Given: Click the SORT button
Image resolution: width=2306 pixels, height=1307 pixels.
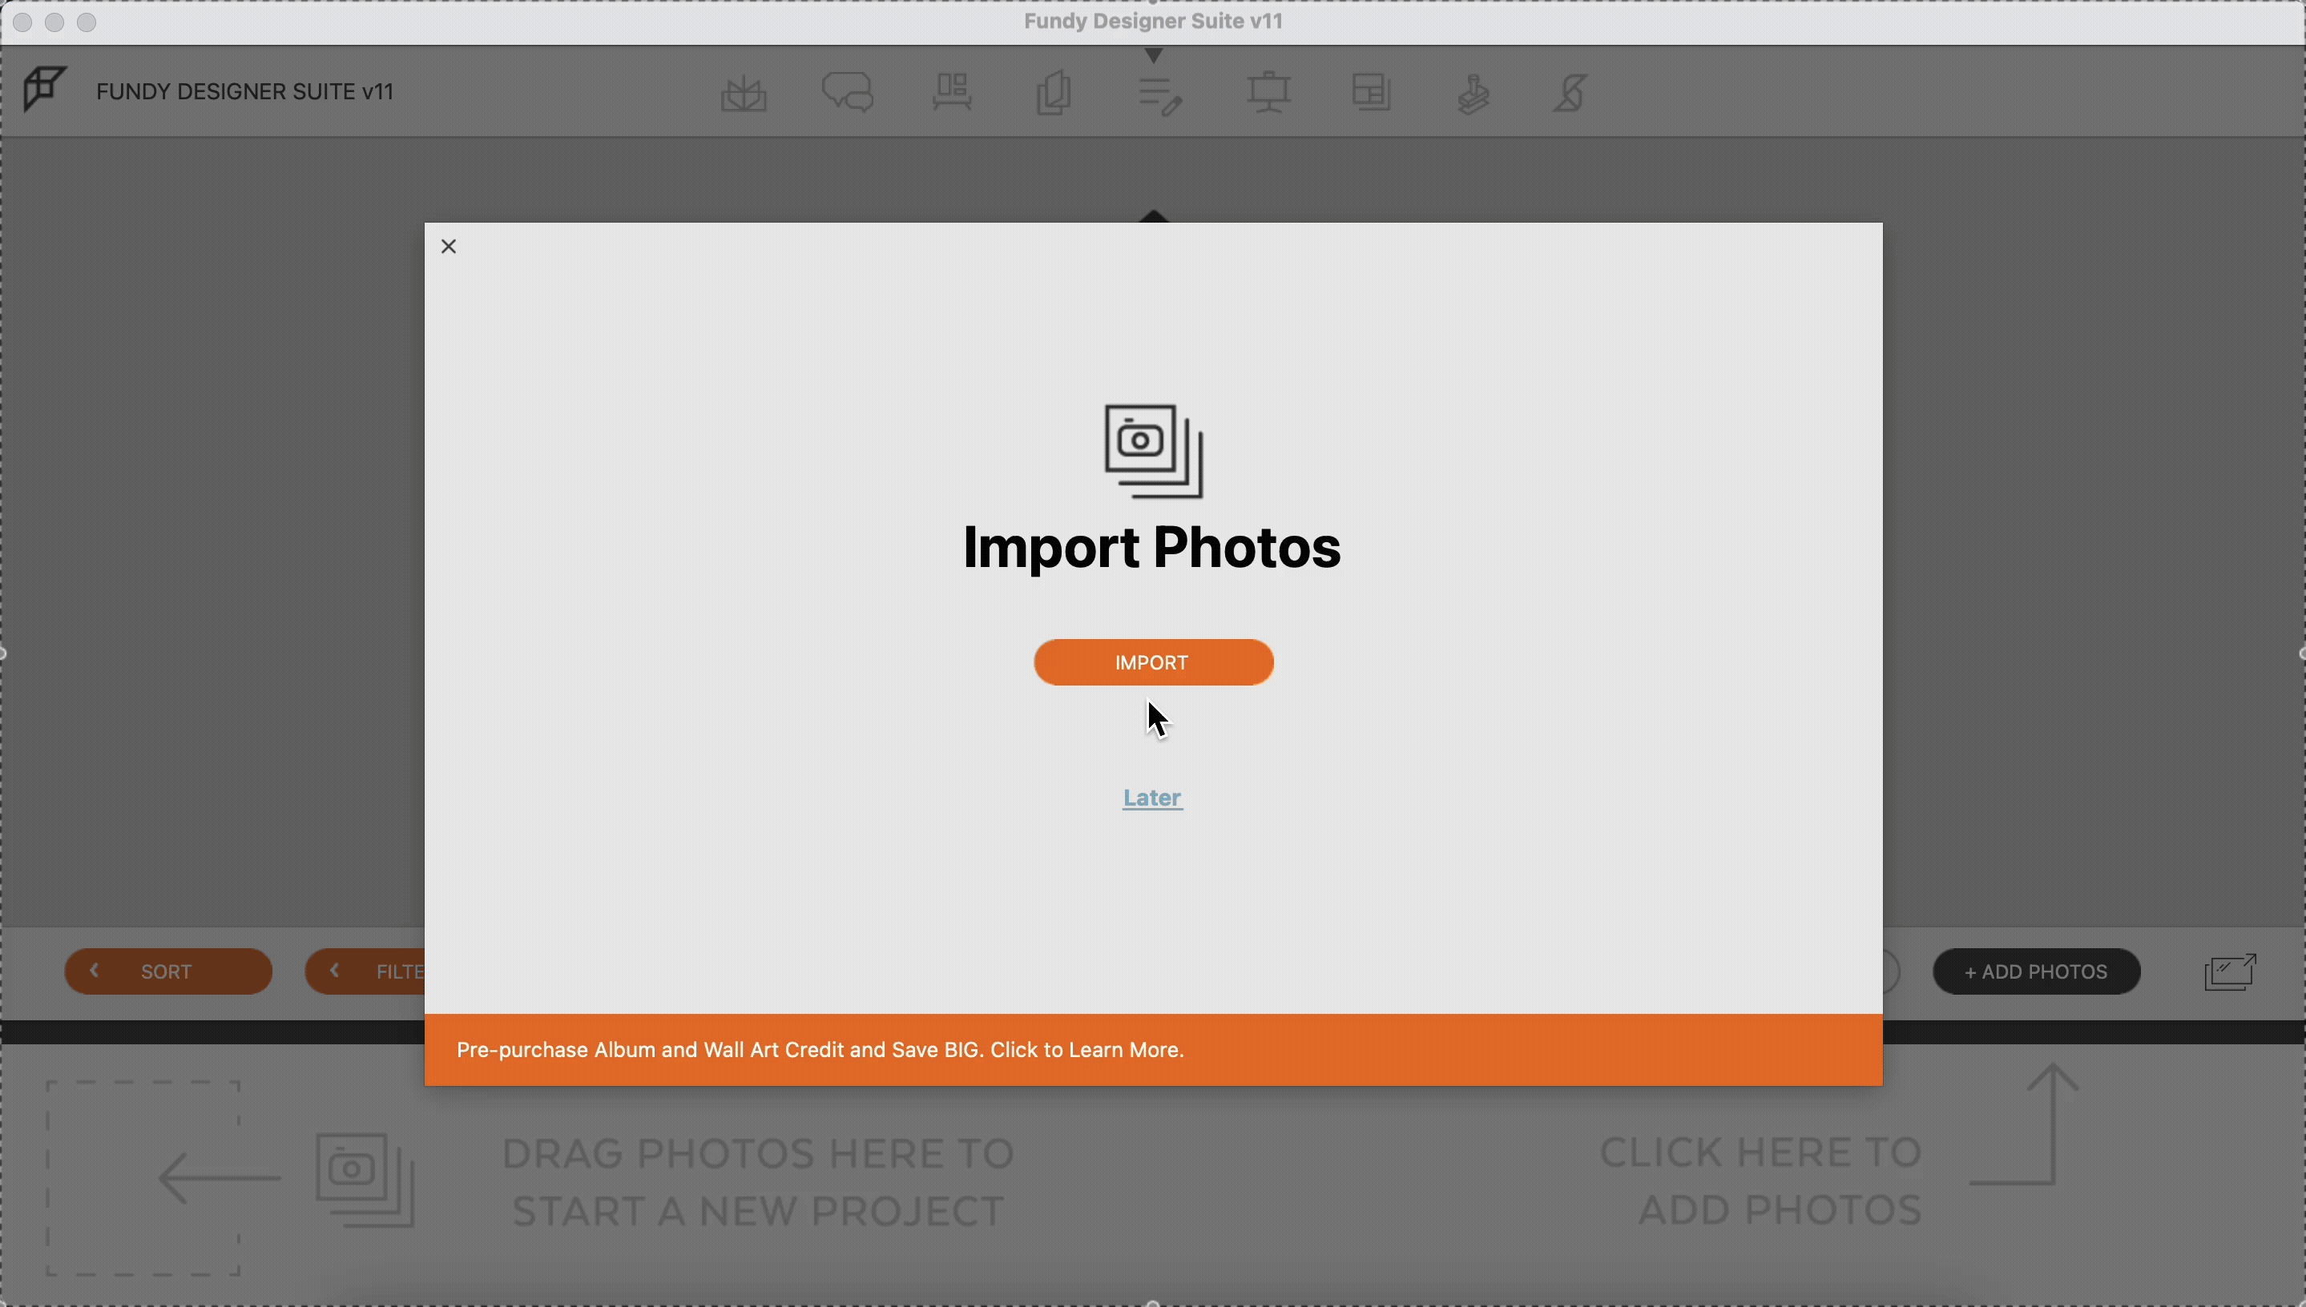Looking at the screenshot, I should (168, 971).
